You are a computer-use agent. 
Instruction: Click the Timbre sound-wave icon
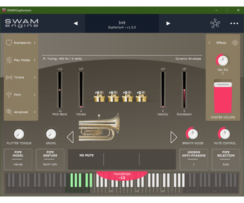[x=9, y=77]
